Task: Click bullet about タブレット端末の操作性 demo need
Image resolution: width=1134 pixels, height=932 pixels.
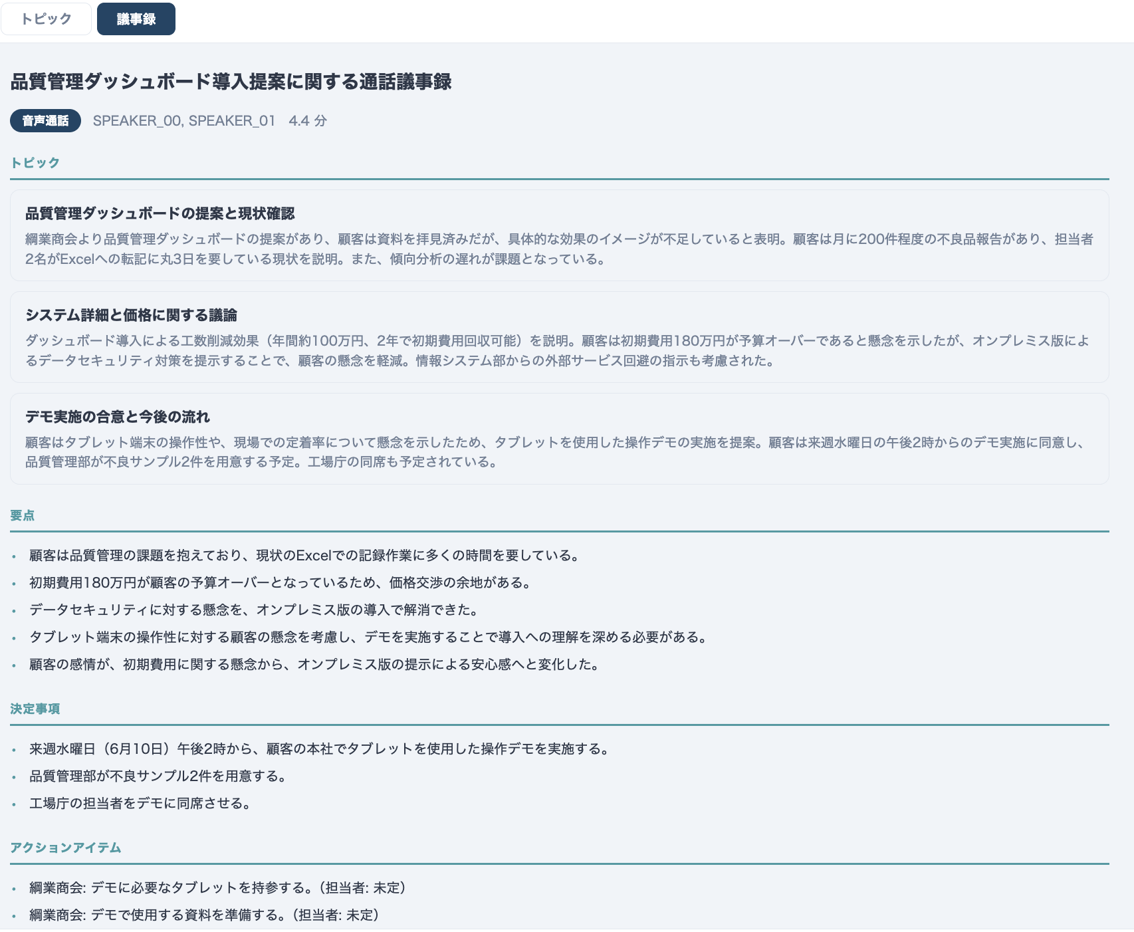Action: click(x=368, y=638)
